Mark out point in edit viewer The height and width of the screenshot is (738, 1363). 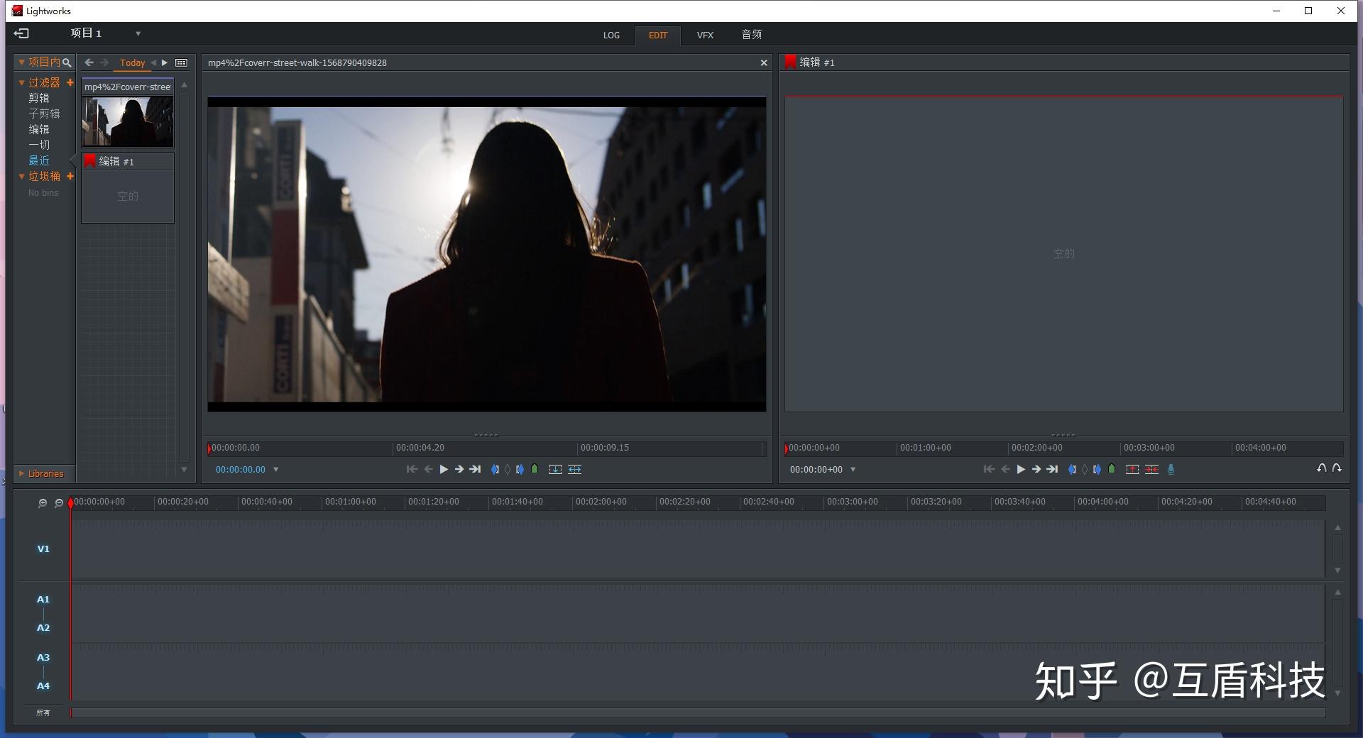tap(1097, 469)
